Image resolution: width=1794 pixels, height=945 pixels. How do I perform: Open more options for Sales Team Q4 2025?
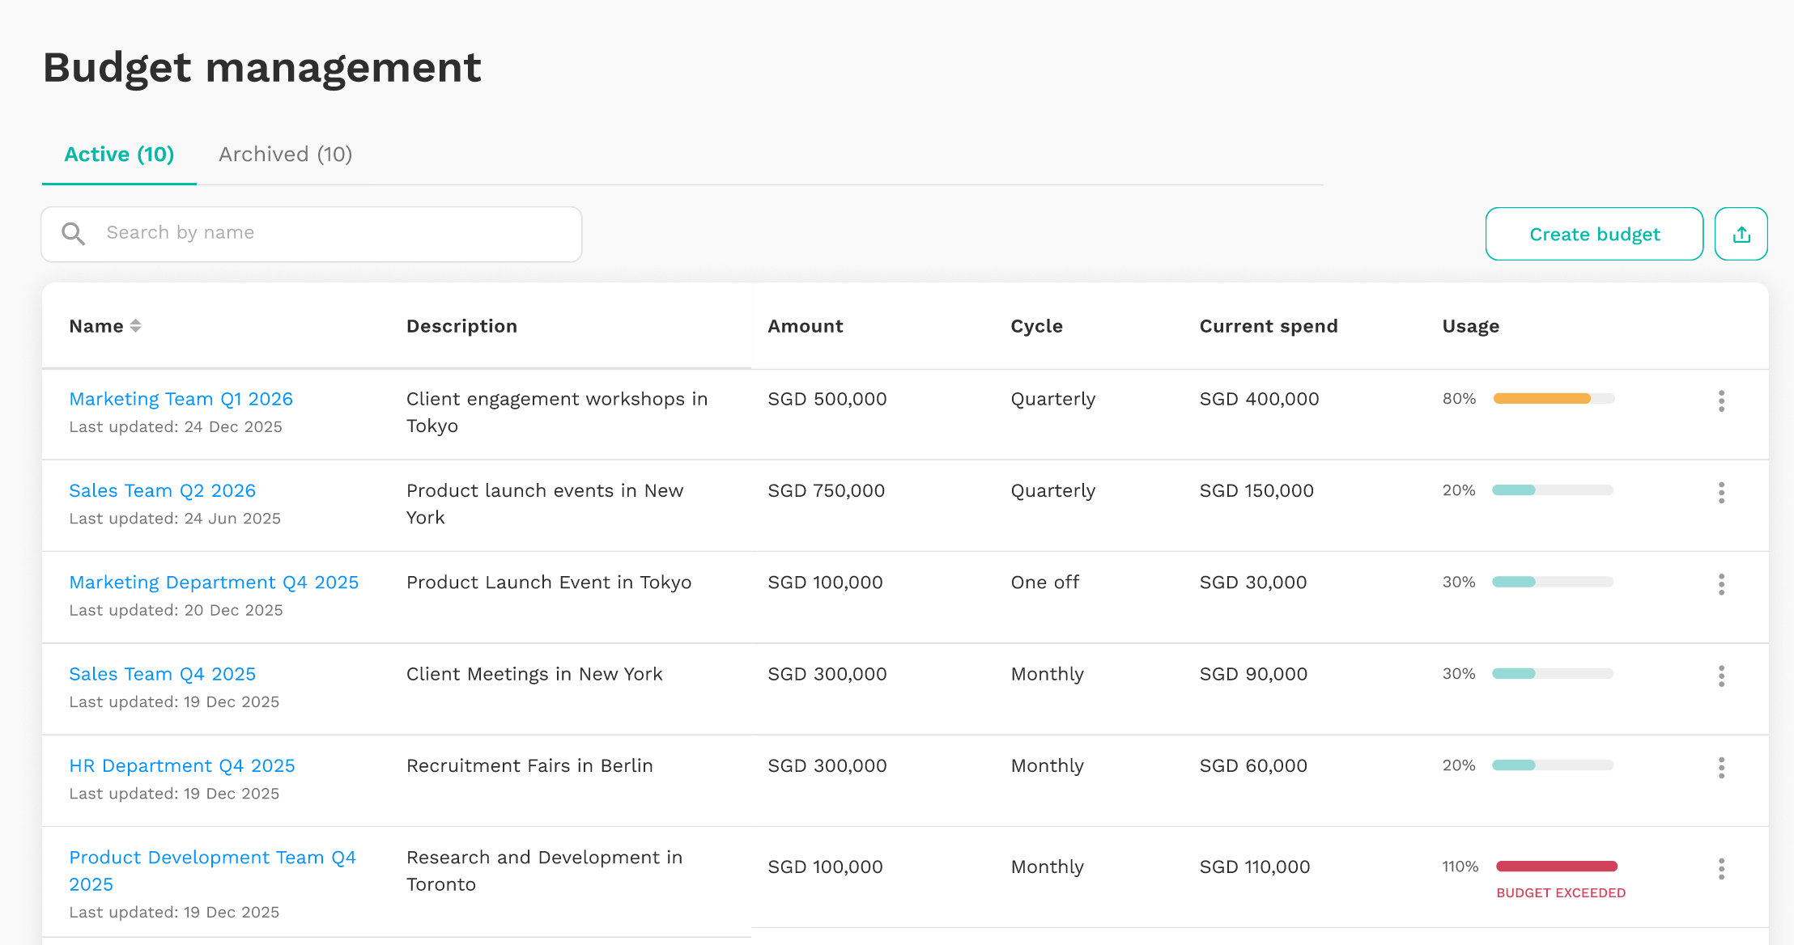pyautogui.click(x=1721, y=676)
